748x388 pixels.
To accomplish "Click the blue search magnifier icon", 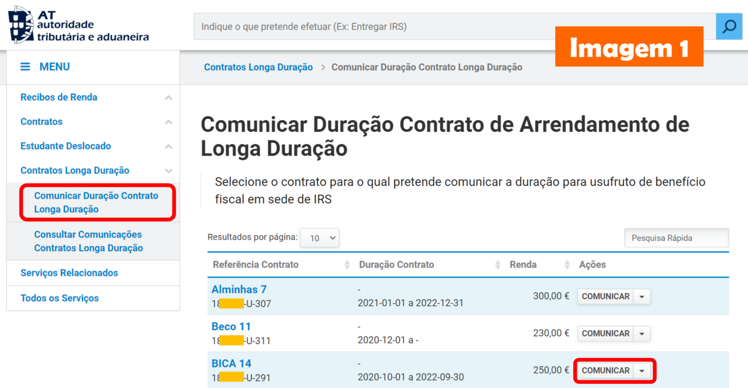I will pyautogui.click(x=729, y=26).
